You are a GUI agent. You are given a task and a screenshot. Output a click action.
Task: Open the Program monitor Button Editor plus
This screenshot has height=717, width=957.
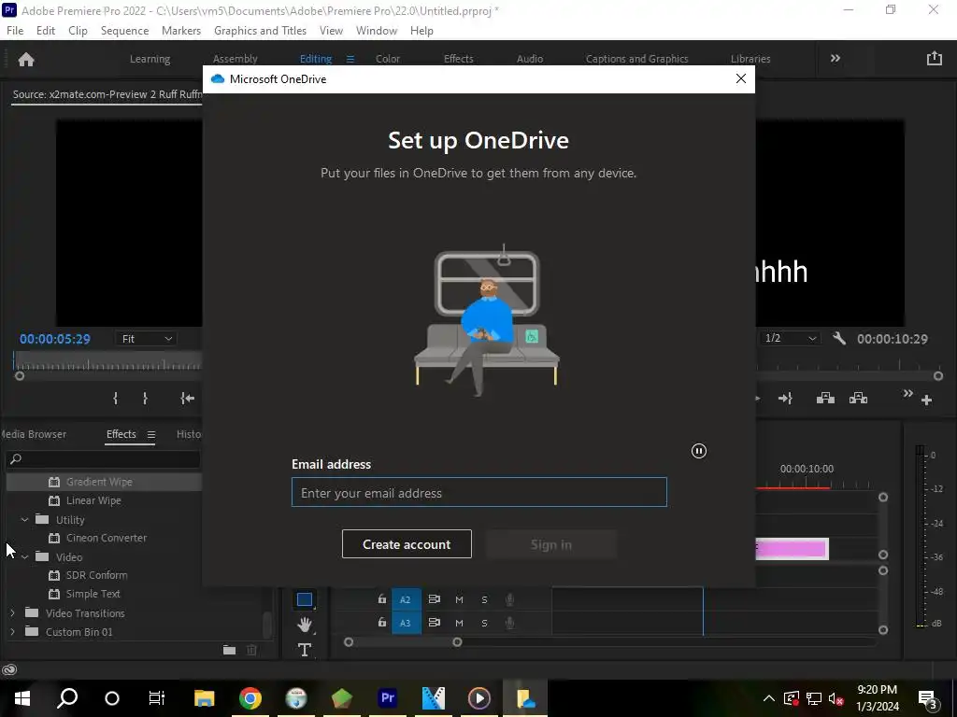(926, 400)
